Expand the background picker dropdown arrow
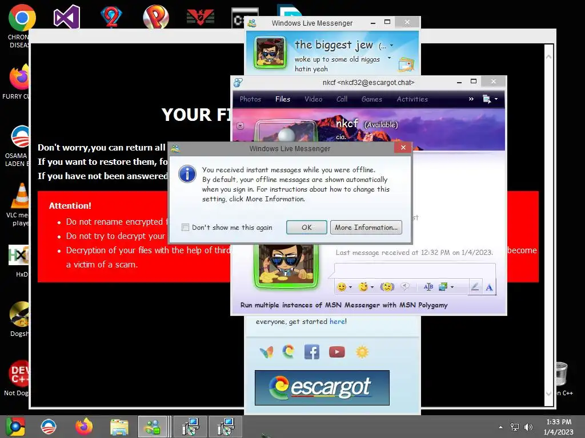 (x=452, y=287)
